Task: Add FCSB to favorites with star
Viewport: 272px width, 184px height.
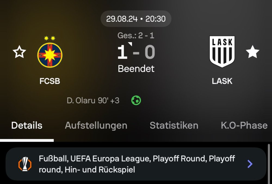Action: [x=19, y=52]
